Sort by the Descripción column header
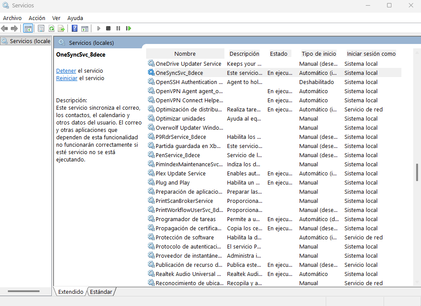Image resolution: width=421 pixels, height=306 pixels. (244, 54)
